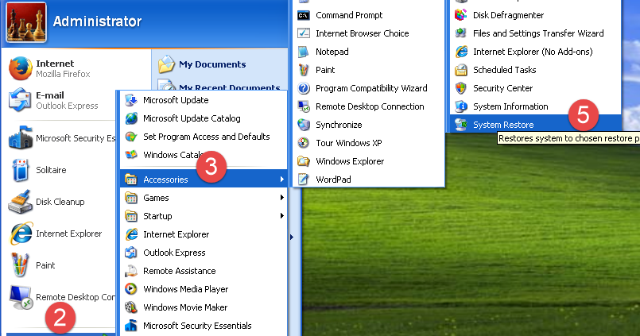Launch Outlook Express from programs list
The image size is (640, 336).
204,253
